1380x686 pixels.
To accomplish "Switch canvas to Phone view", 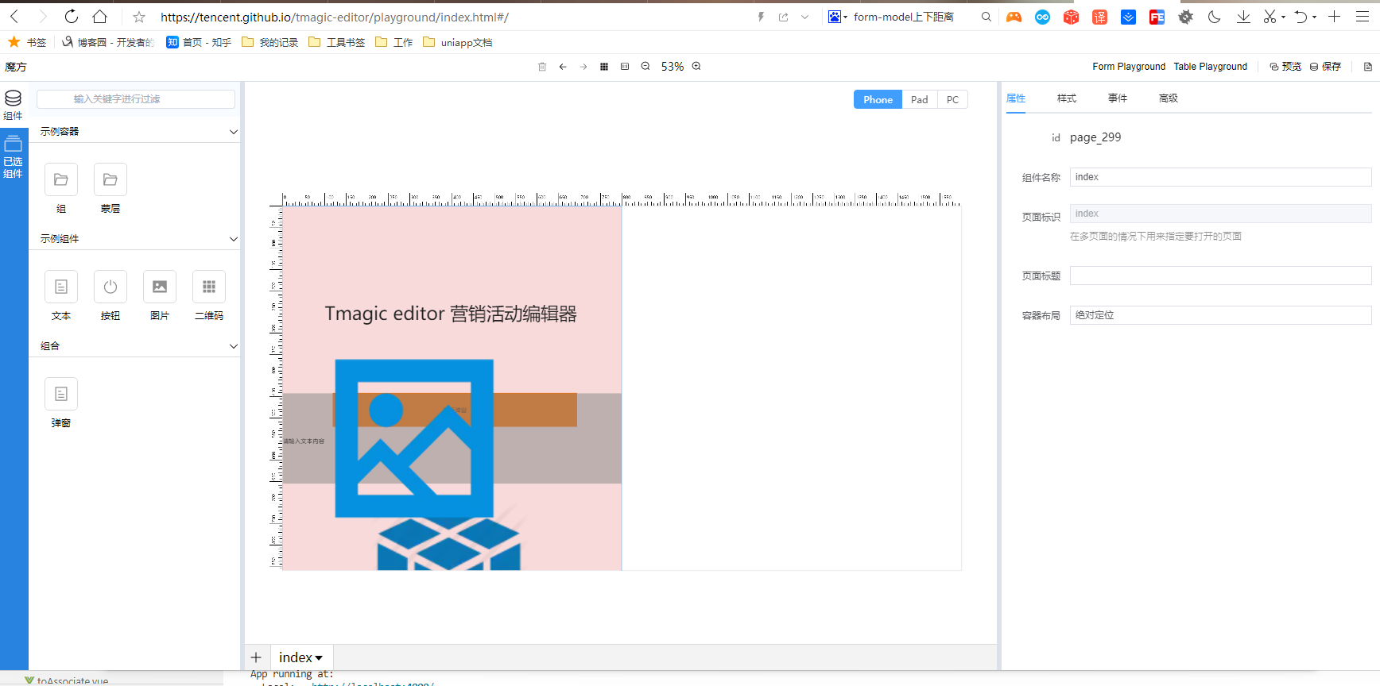I will (x=878, y=99).
